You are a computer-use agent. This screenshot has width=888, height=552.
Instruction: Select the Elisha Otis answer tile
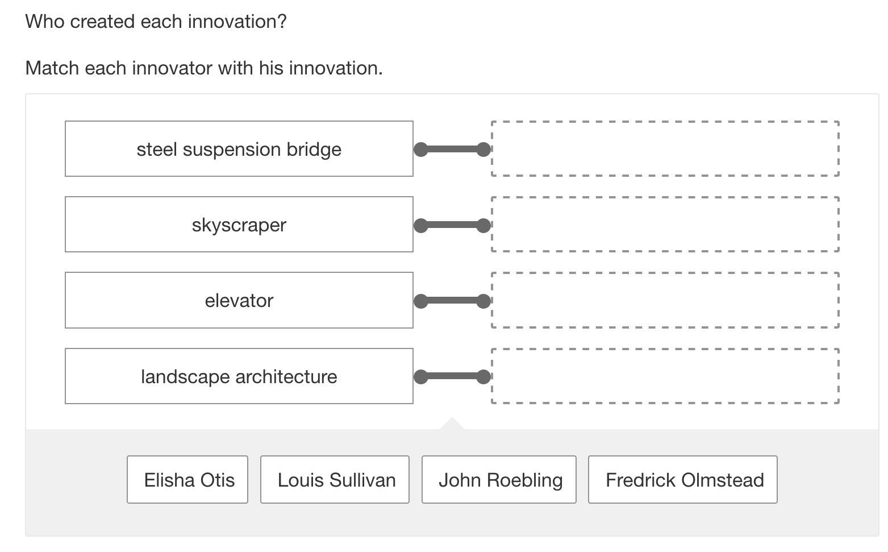coord(187,480)
